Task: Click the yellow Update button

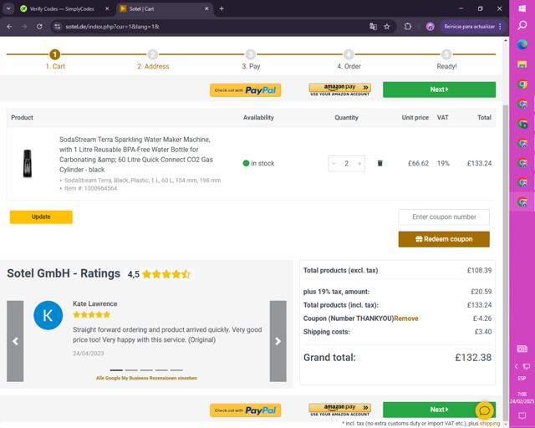Action: click(x=41, y=217)
